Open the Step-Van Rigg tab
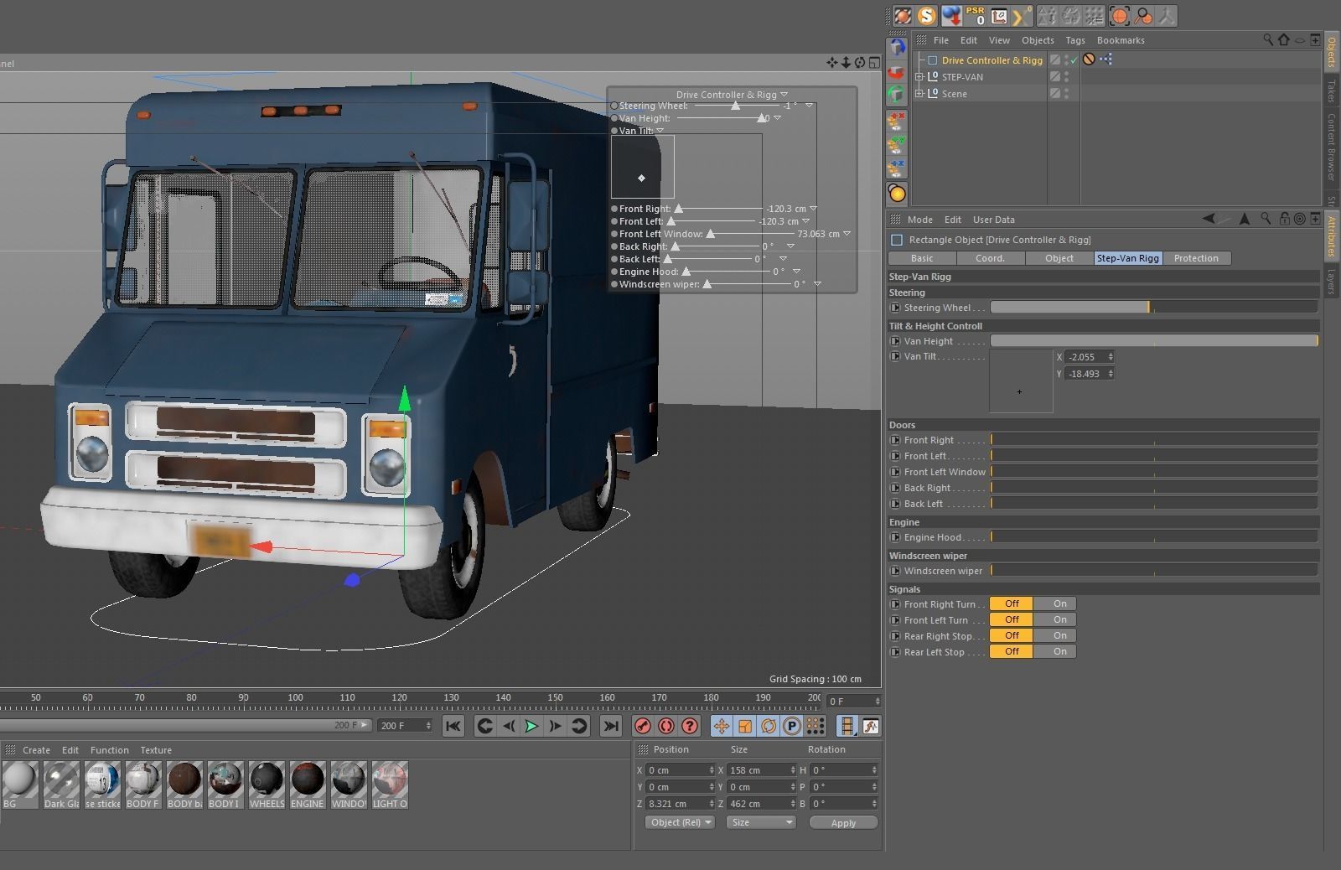The image size is (1341, 870). [x=1127, y=258]
